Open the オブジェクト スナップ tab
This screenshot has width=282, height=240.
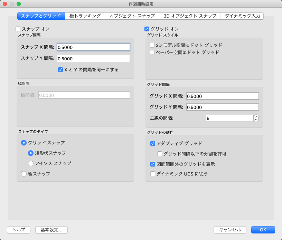coord(132,16)
